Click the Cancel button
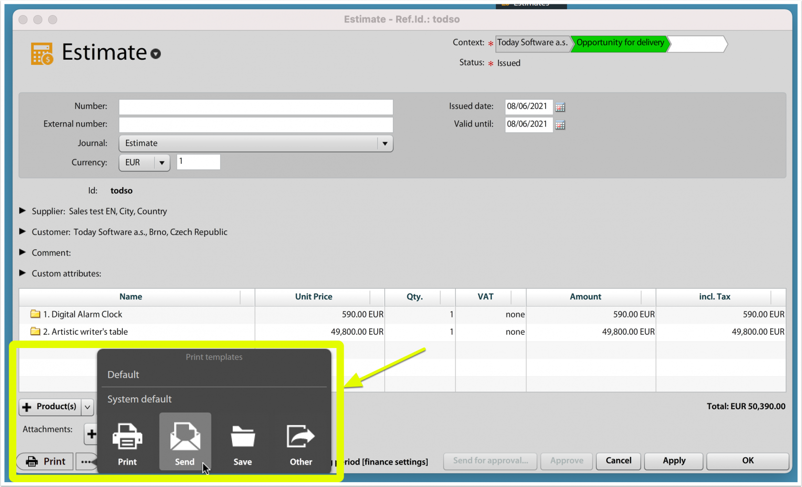 (618, 461)
